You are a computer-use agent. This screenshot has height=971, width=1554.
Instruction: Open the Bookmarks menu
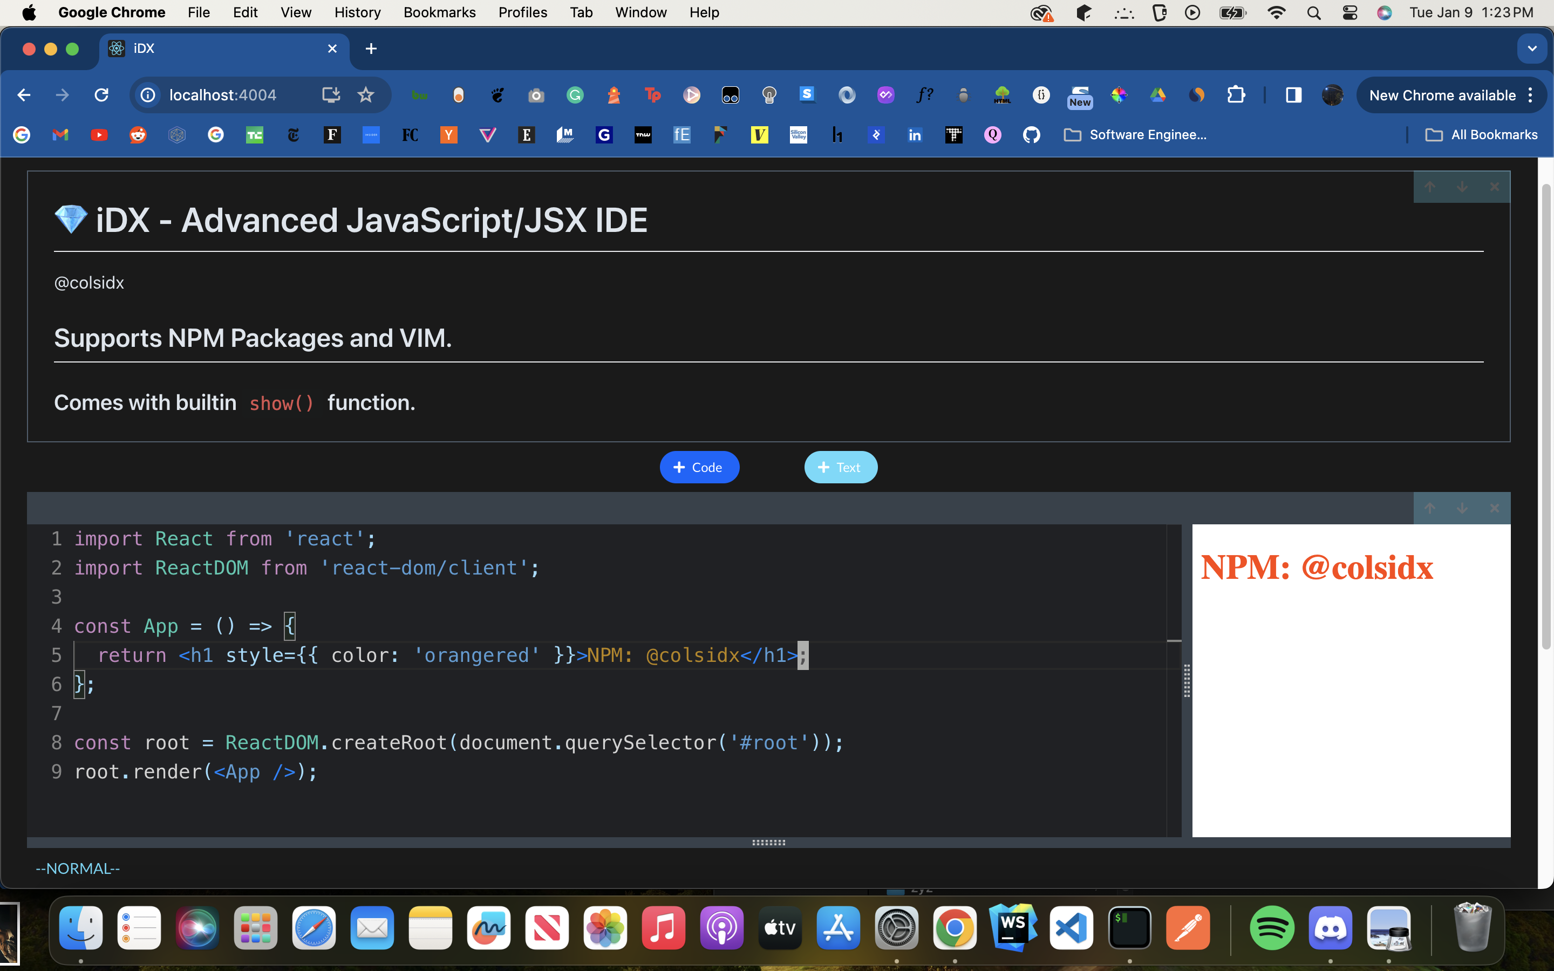439,12
